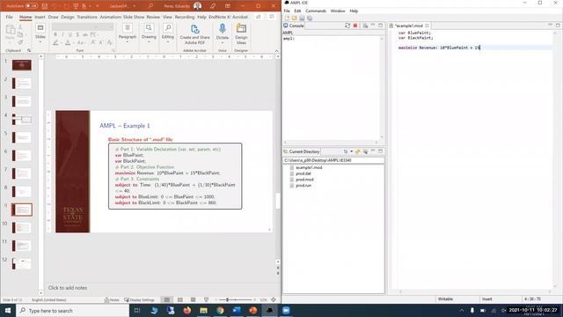Switch to the Insert ribbon tab
Image resolution: width=563 pixels, height=317 pixels.
click(x=40, y=17)
